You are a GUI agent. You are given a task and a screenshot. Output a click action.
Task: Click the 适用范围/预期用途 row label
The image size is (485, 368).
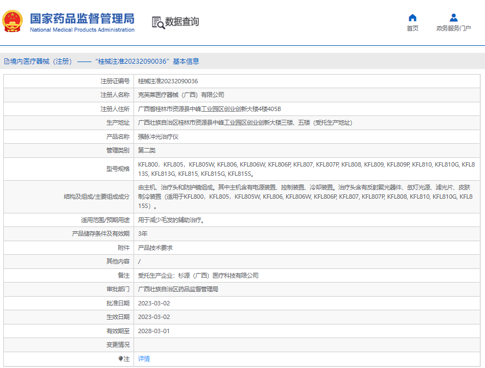[x=106, y=220]
